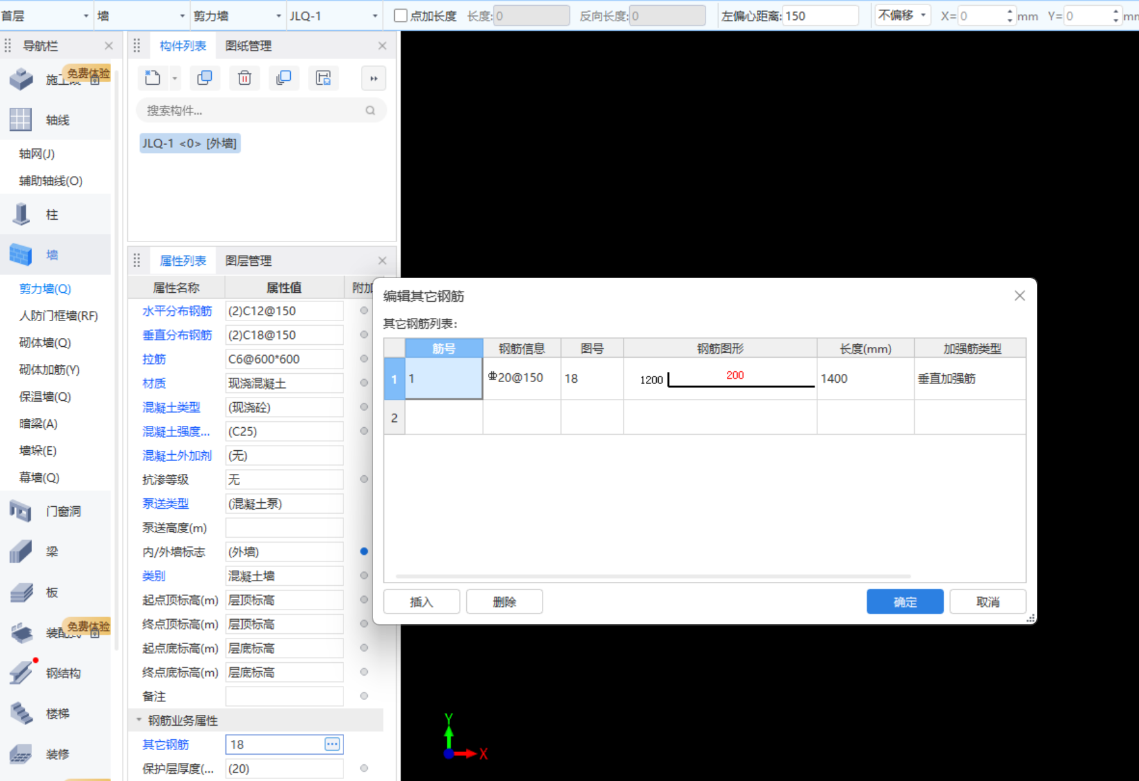Open the 装修 decoration category
The width and height of the screenshot is (1139, 781).
point(57,754)
